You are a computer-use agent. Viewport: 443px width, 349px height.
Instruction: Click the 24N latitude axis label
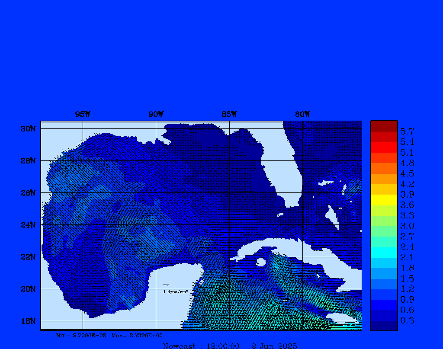click(x=28, y=225)
